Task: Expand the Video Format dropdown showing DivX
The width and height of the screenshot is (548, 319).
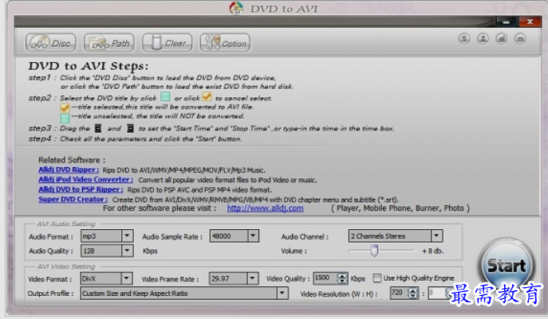Action: click(127, 278)
